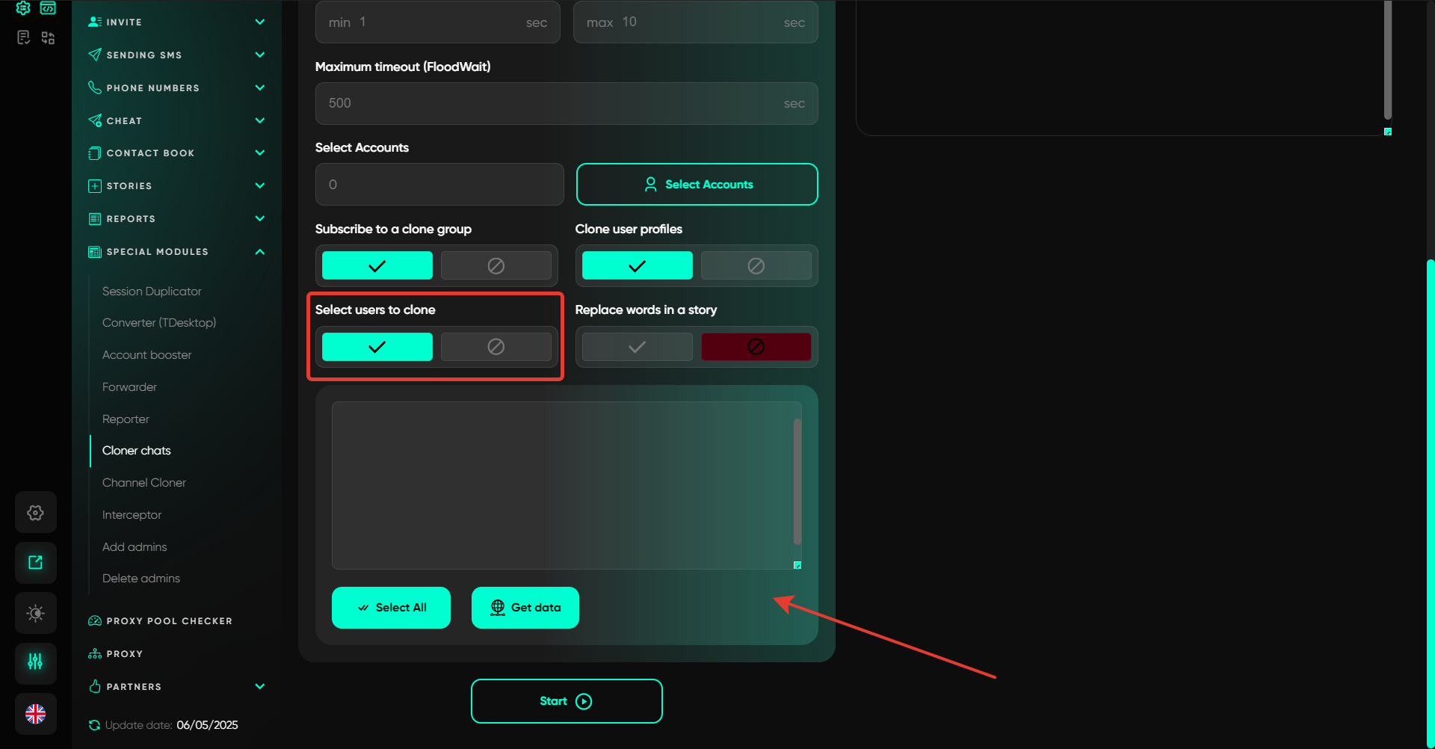Click the Proxy network icon
This screenshot has width=1435, height=749.
click(95, 654)
